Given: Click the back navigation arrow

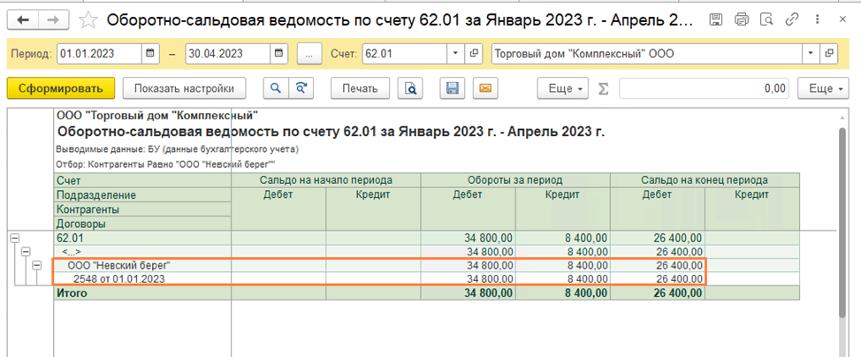Looking at the screenshot, I should pyautogui.click(x=24, y=19).
